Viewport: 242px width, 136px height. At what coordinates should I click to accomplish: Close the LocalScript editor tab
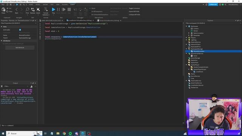tap(93, 20)
